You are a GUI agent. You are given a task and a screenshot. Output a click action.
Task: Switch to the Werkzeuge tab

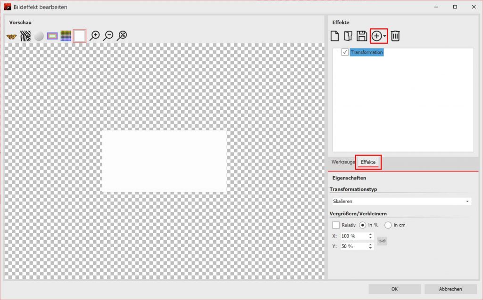(x=343, y=162)
